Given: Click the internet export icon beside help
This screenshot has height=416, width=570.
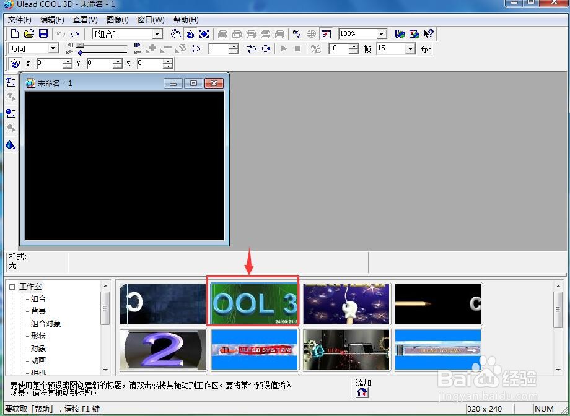Looking at the screenshot, I should (x=414, y=34).
